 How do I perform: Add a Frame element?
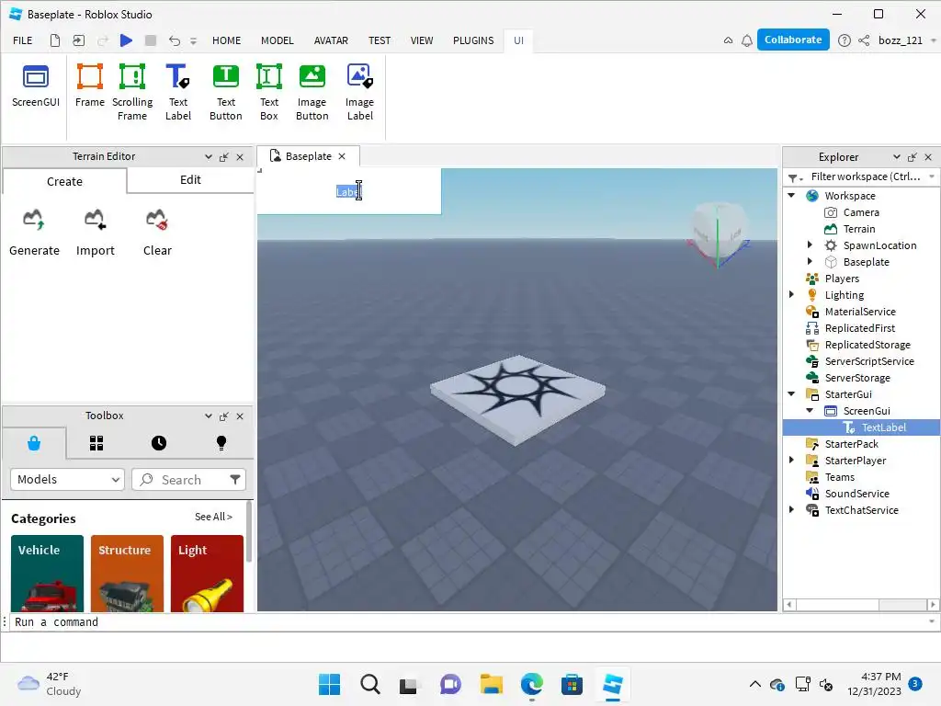89,87
